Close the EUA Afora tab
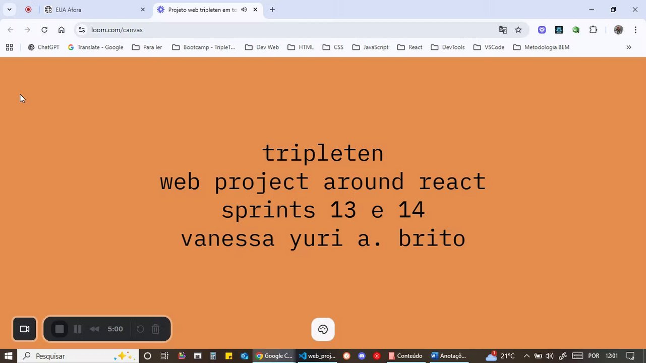The image size is (646, 363). point(143,10)
